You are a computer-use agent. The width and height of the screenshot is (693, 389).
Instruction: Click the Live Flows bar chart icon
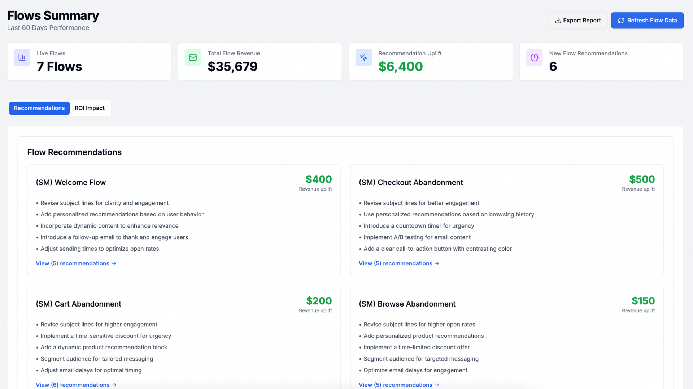[x=22, y=58]
